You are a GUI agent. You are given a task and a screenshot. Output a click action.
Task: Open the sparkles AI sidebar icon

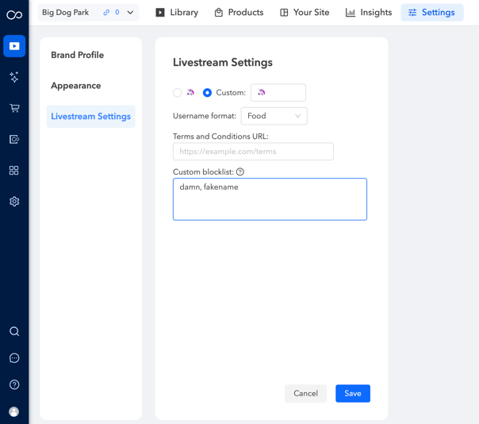(x=14, y=77)
